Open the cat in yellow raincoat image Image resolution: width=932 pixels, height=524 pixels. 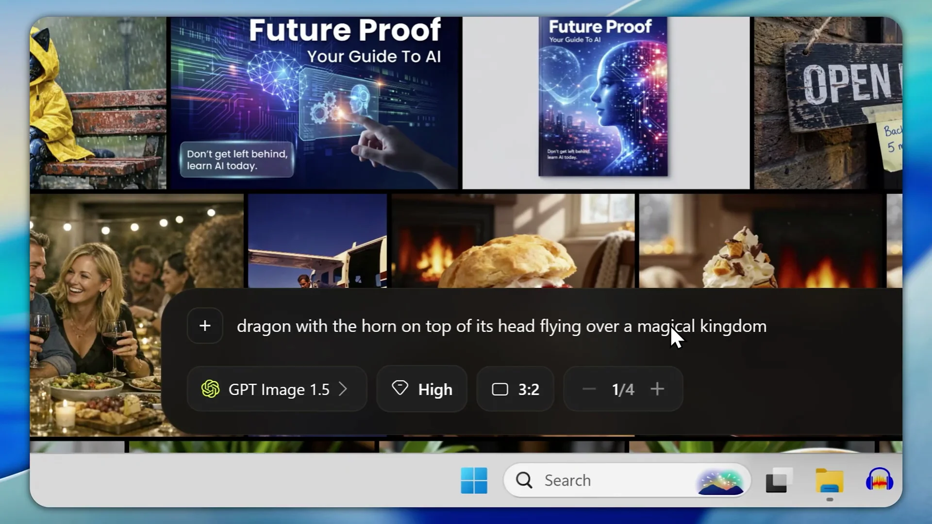pos(97,102)
